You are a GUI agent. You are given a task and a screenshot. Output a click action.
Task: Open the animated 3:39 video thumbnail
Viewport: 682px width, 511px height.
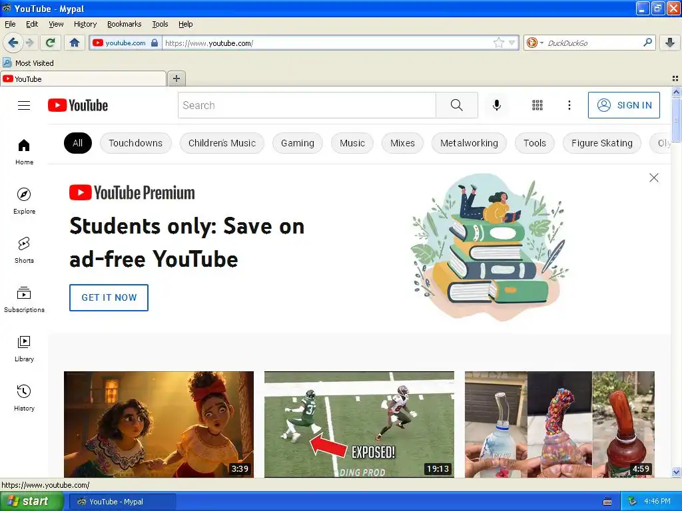(159, 424)
